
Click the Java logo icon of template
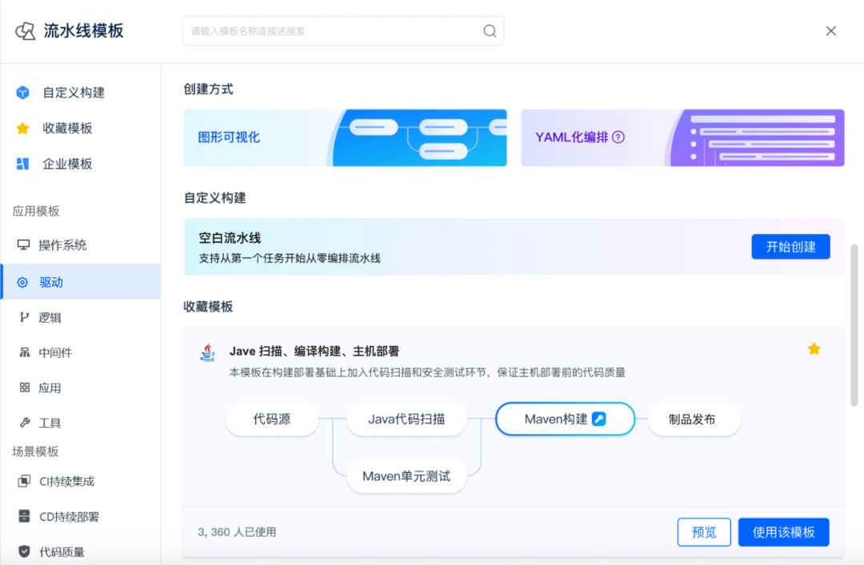click(207, 352)
